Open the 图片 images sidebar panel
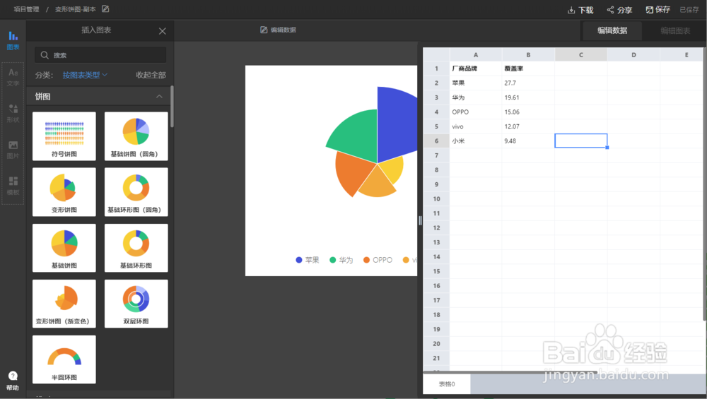This screenshot has width=707, height=399. (13, 150)
